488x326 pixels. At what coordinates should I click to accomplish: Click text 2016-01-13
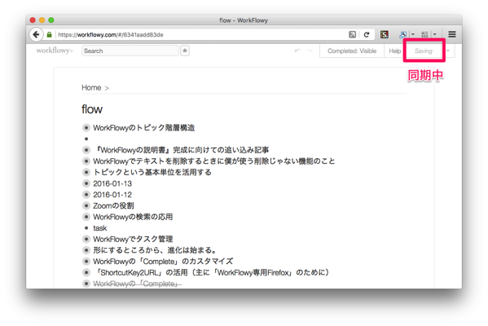click(x=112, y=183)
